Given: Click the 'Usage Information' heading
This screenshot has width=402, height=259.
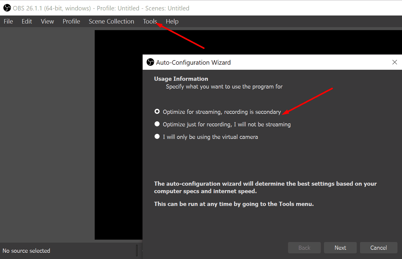Looking at the screenshot, I should (x=181, y=79).
